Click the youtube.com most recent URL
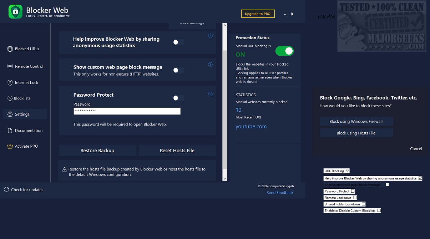Image resolution: width=430 pixels, height=239 pixels. [251, 126]
